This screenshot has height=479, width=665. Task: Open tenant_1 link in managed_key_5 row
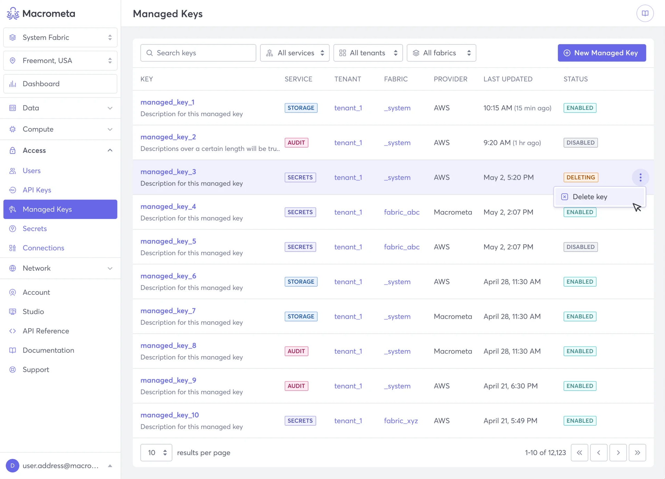pyautogui.click(x=348, y=247)
